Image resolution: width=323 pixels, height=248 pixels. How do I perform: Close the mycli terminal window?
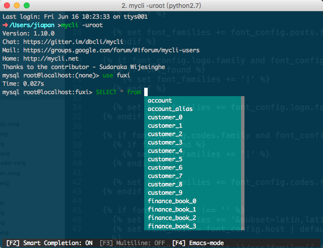pos(7,5)
